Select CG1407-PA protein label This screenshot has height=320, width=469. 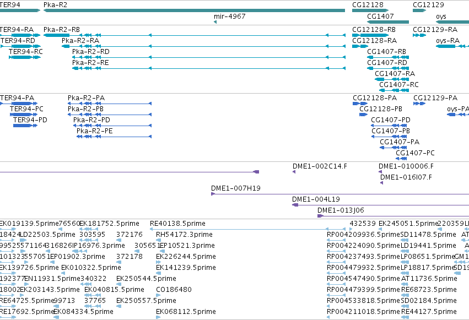point(400,142)
